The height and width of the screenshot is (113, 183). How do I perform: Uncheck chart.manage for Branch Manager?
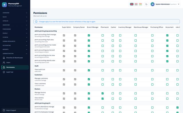pyautogui.click(x=89, y=35)
